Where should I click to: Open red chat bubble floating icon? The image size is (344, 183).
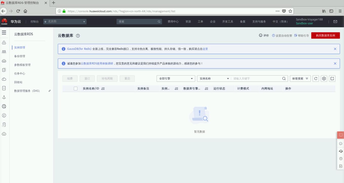point(341,135)
